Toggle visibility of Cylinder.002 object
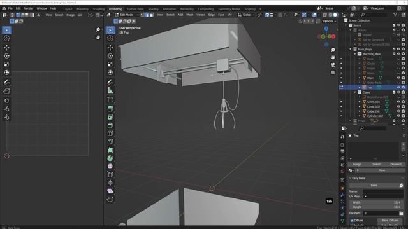 click(398, 116)
